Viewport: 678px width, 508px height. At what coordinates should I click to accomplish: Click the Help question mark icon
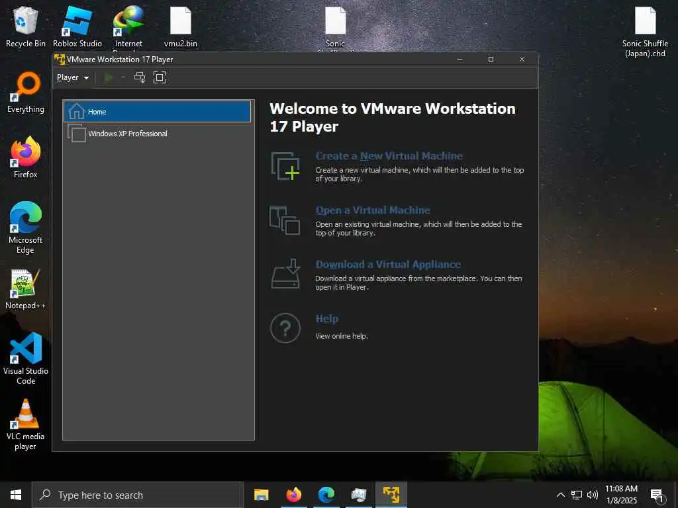285,328
